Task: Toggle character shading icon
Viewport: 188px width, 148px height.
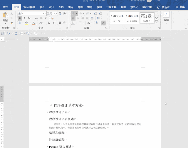Action: click(60, 23)
